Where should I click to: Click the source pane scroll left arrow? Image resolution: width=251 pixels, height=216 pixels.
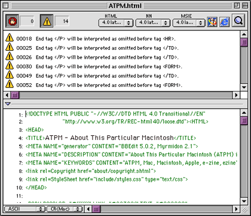click(x=88, y=209)
